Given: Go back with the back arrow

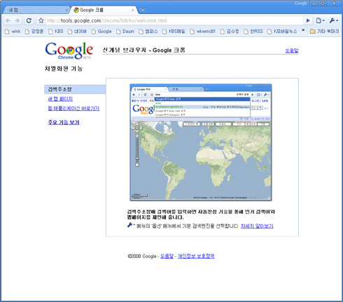Looking at the screenshot, I should [x=8, y=20].
